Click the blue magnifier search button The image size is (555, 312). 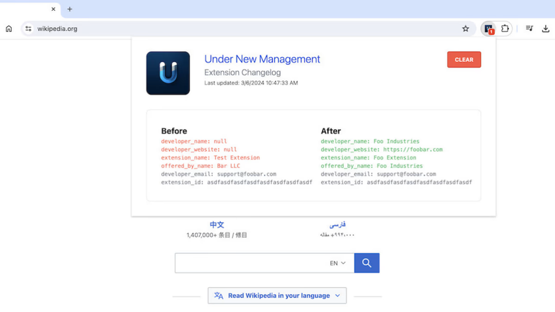[x=367, y=263]
